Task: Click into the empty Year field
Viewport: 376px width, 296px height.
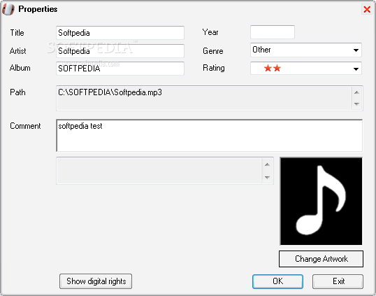Action: tap(273, 32)
